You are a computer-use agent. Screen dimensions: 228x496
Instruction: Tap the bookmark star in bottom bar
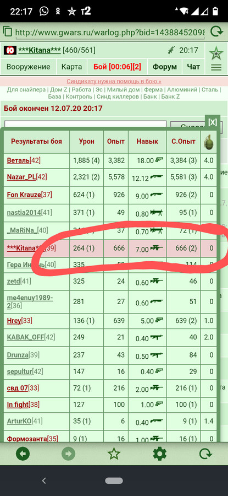114,454
